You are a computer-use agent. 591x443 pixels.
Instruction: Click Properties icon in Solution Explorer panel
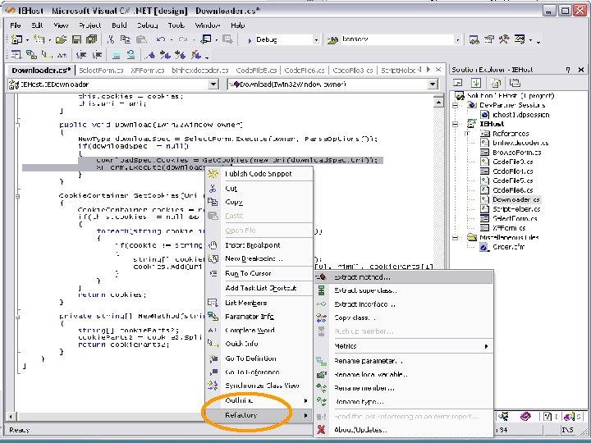(515, 83)
